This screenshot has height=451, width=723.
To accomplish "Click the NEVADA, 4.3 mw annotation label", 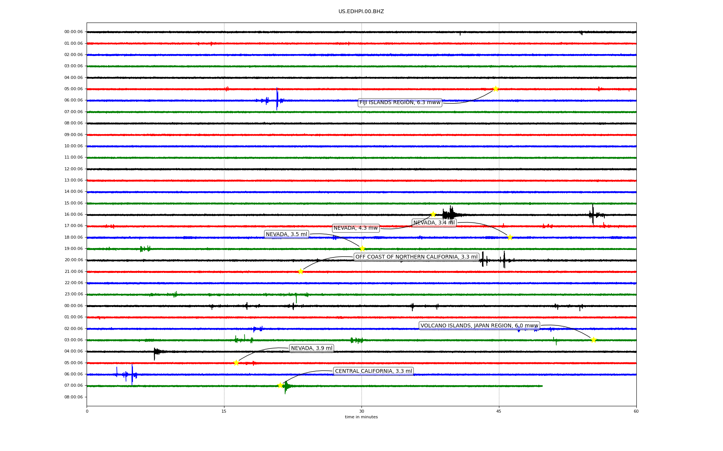I will [x=355, y=228].
